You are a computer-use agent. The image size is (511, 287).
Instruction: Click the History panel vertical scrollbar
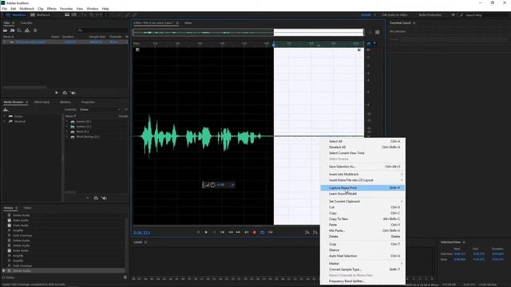126,245
